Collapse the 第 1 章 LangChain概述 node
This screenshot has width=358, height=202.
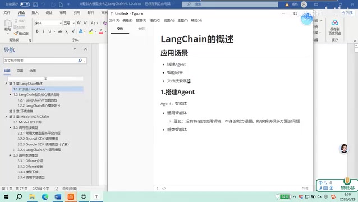tap(6, 84)
